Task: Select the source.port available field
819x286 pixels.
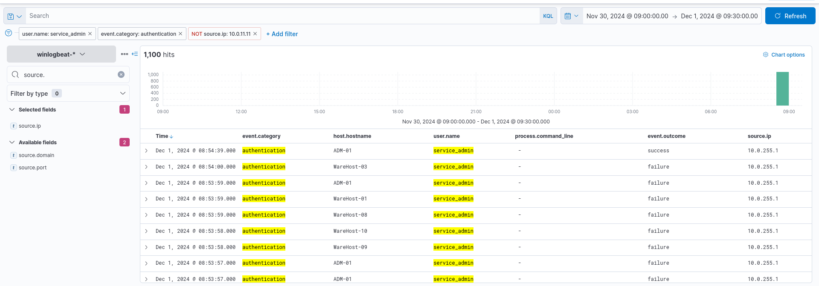Action: 32,168
